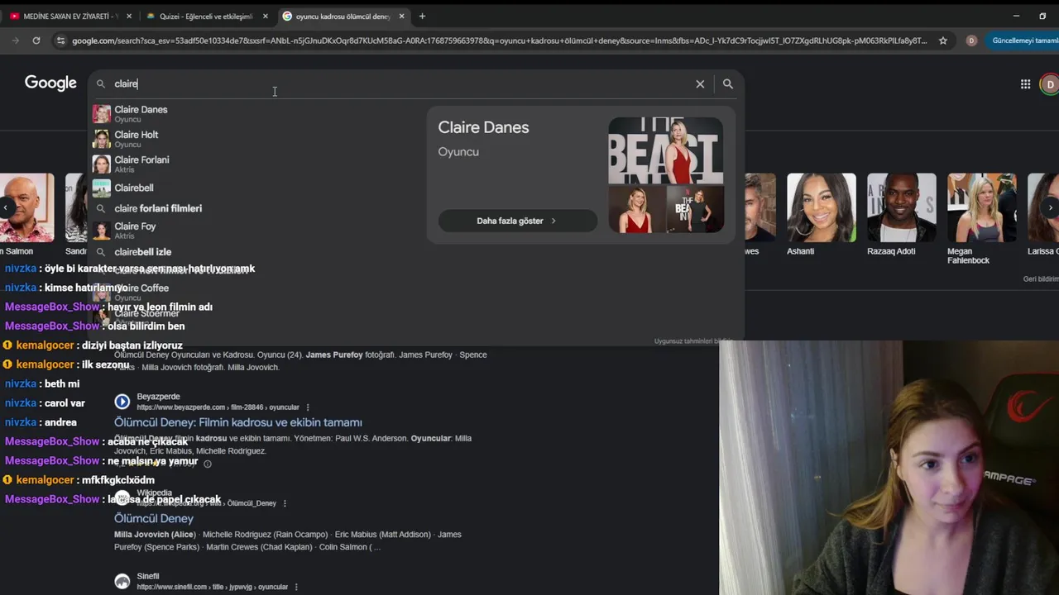Select oyuncu kadrosu ölümcül deney tab
Image resolution: width=1059 pixels, height=595 pixels.
[343, 16]
